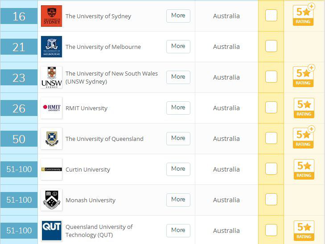Screen dimensions: 325x244
Task: Open The University of Queensland link
Action: click(104, 139)
